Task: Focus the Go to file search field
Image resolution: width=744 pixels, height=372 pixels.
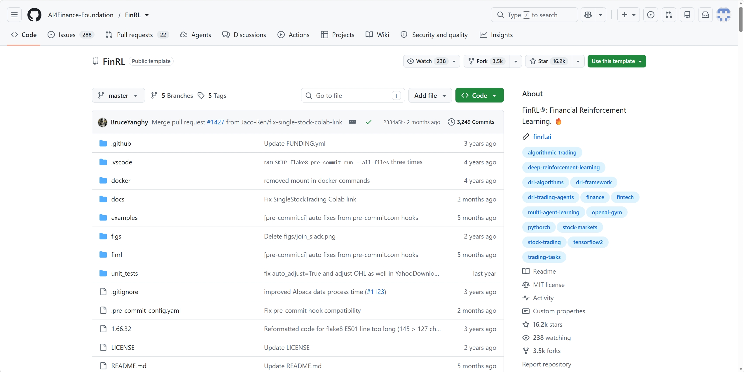Action: 353,95
